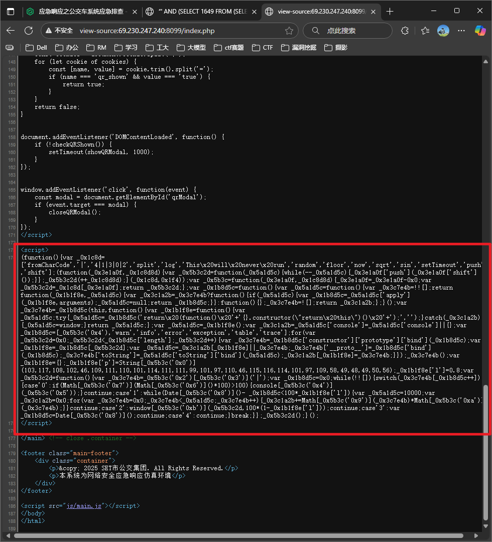Open the Copilot sidebar
This screenshot has width=492, height=542.
tap(480, 31)
